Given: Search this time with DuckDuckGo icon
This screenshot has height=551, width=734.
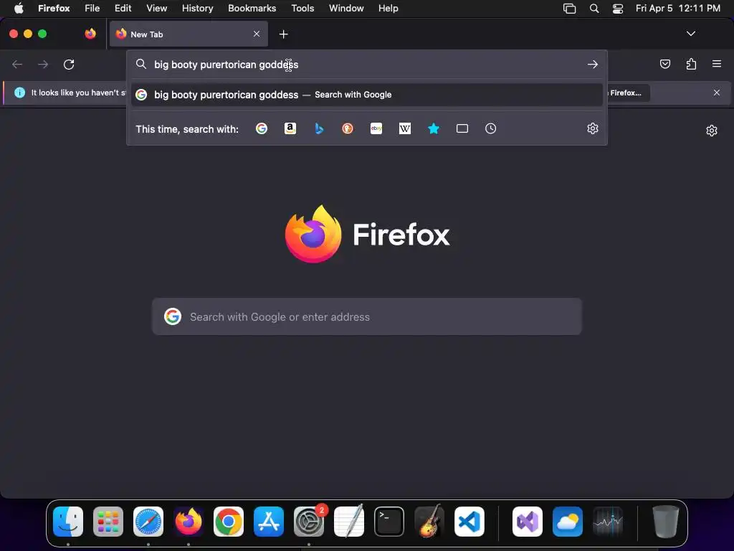Looking at the screenshot, I should tap(348, 128).
